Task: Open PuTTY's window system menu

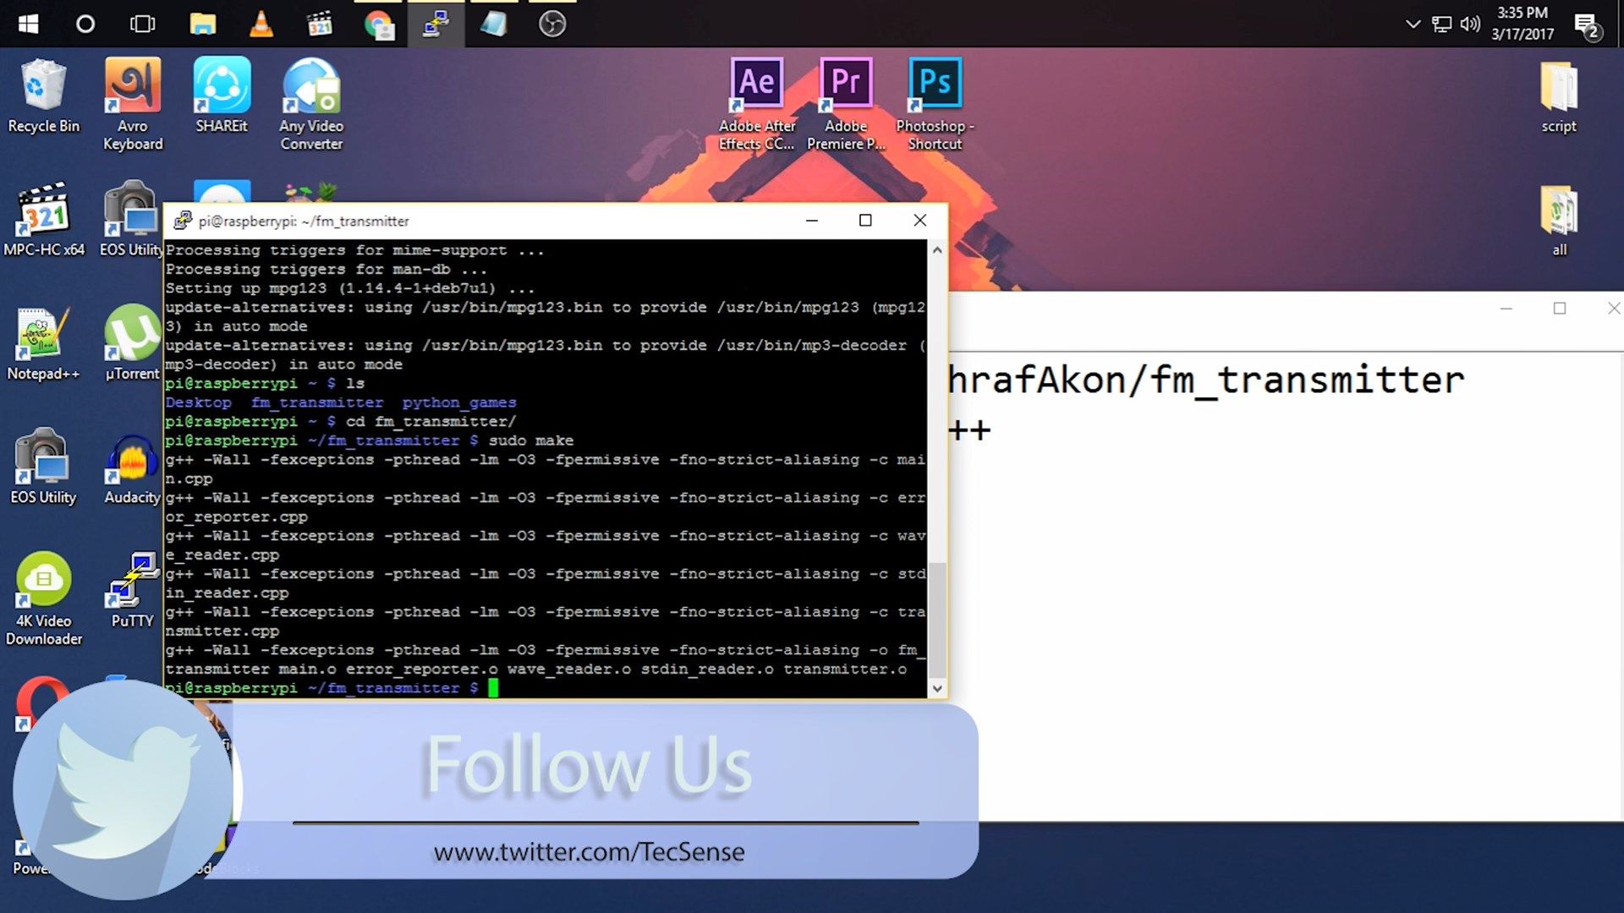Action: [x=182, y=221]
